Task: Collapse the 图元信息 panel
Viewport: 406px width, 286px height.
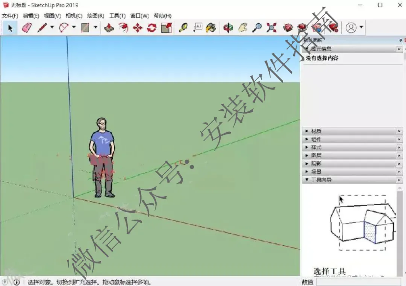Action: pos(307,49)
